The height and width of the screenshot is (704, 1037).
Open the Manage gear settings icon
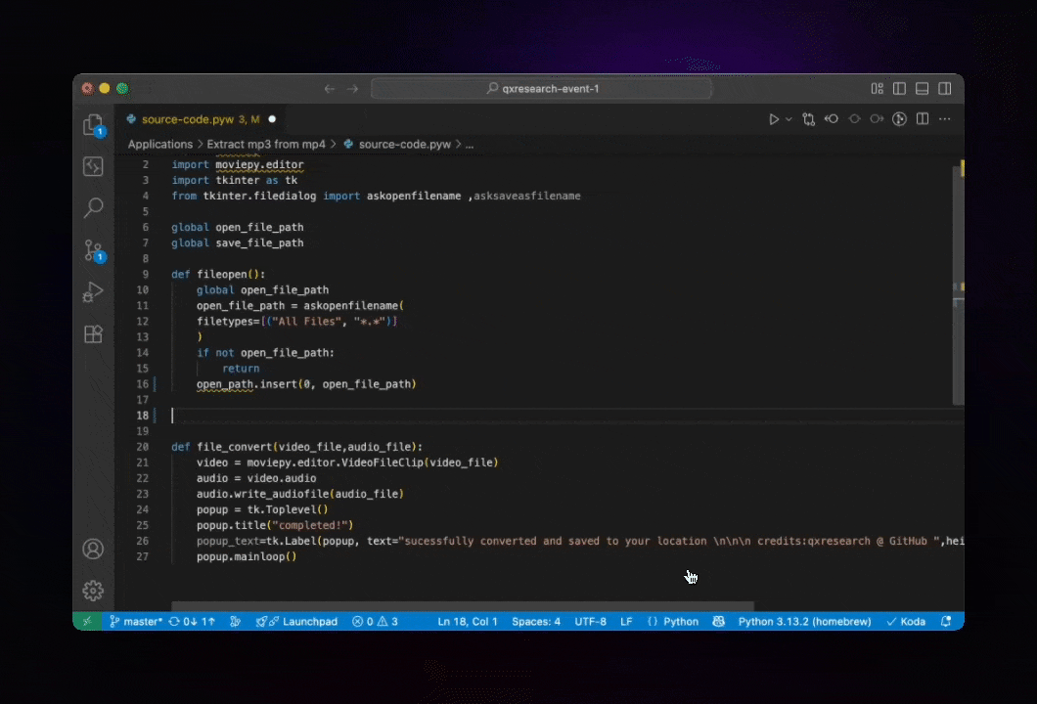[x=93, y=591]
